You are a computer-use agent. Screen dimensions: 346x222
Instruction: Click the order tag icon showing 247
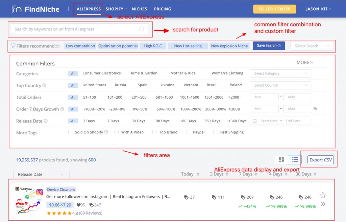click(91, 205)
